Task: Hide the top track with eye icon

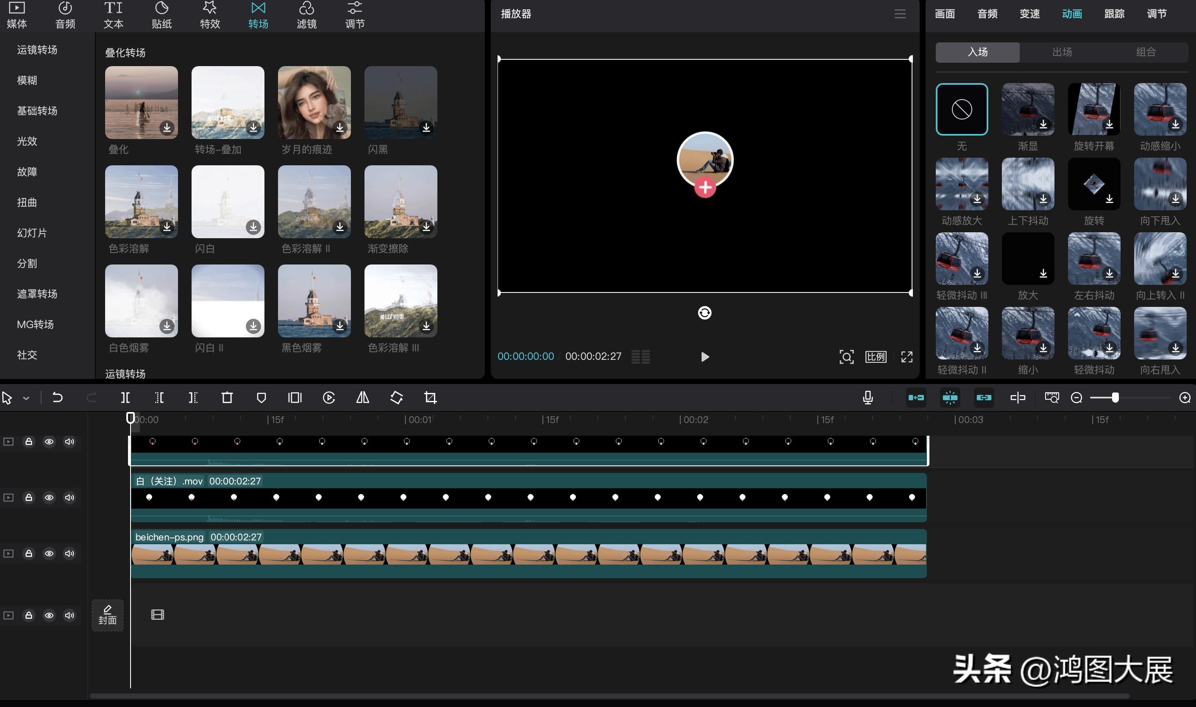Action: pos(49,442)
